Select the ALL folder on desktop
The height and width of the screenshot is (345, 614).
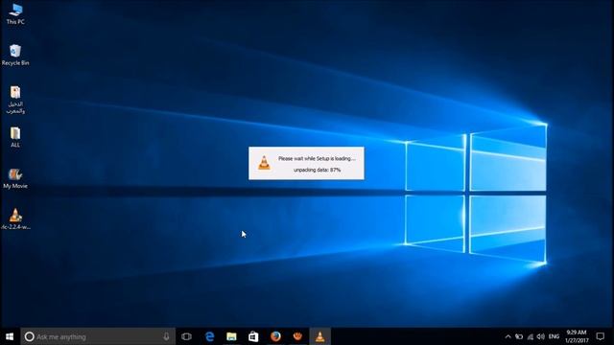coord(15,137)
